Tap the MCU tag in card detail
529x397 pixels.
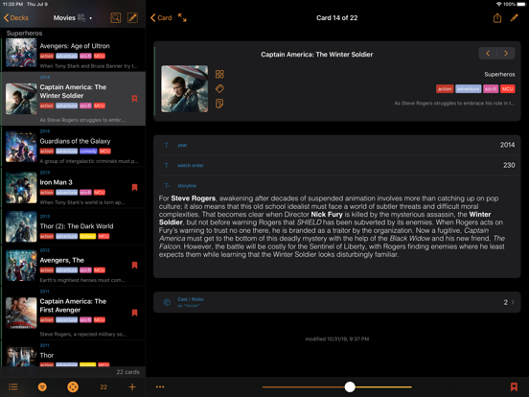tap(507, 89)
